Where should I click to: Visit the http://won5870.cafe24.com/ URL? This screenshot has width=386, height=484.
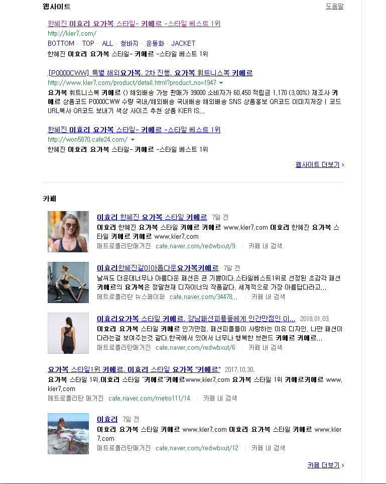87,140
